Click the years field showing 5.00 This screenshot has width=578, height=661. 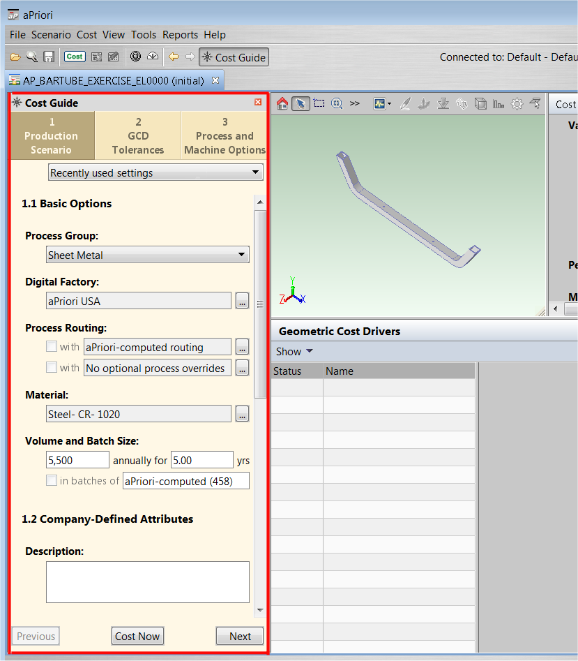click(x=202, y=460)
